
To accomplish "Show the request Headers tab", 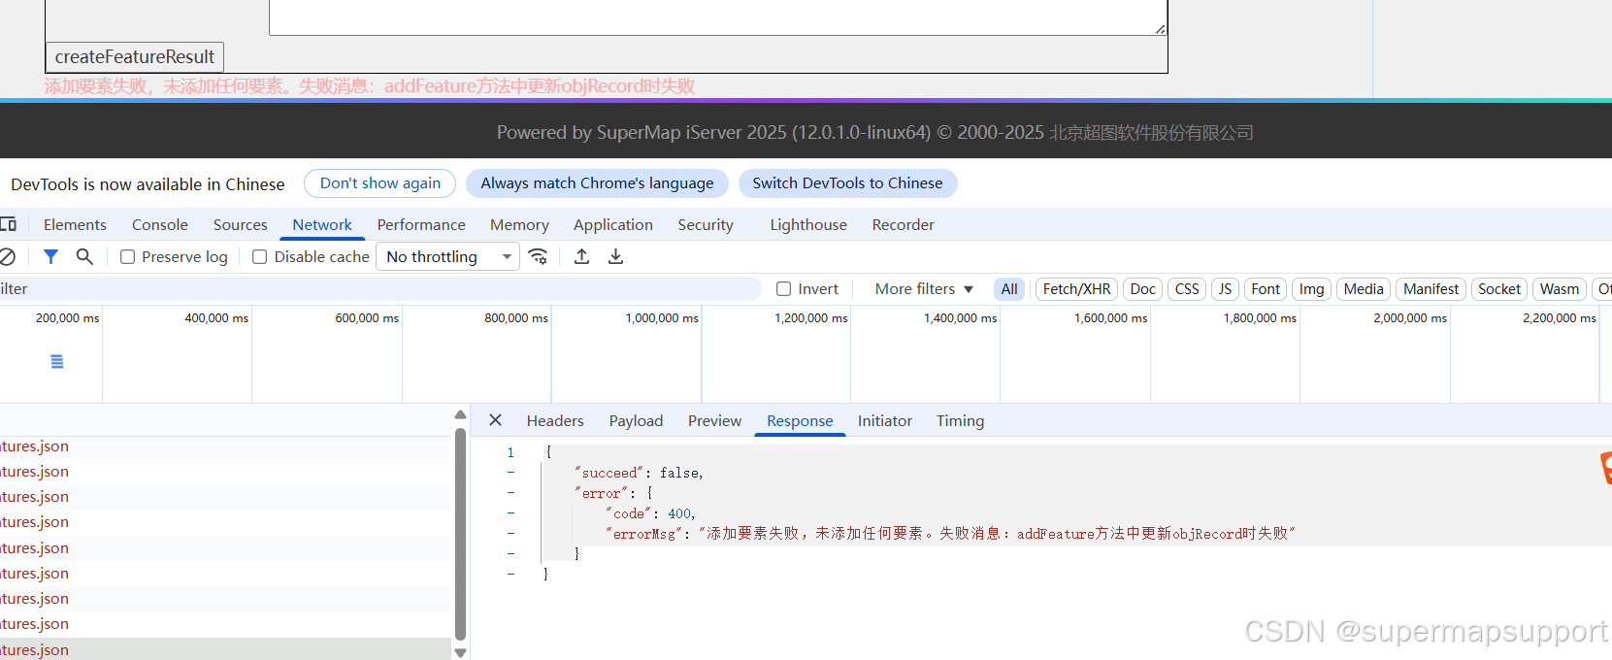I will [555, 420].
